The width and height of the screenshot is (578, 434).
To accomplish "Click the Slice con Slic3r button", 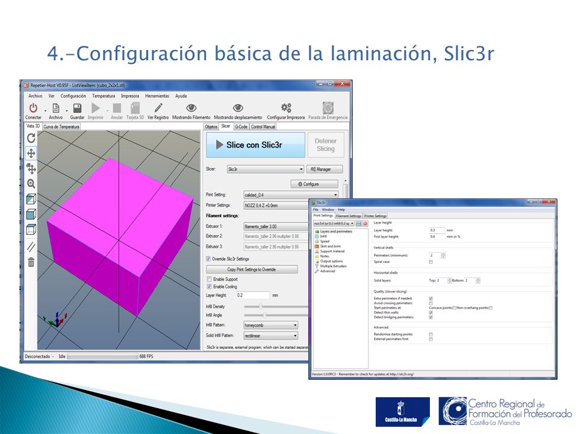I will (255, 145).
